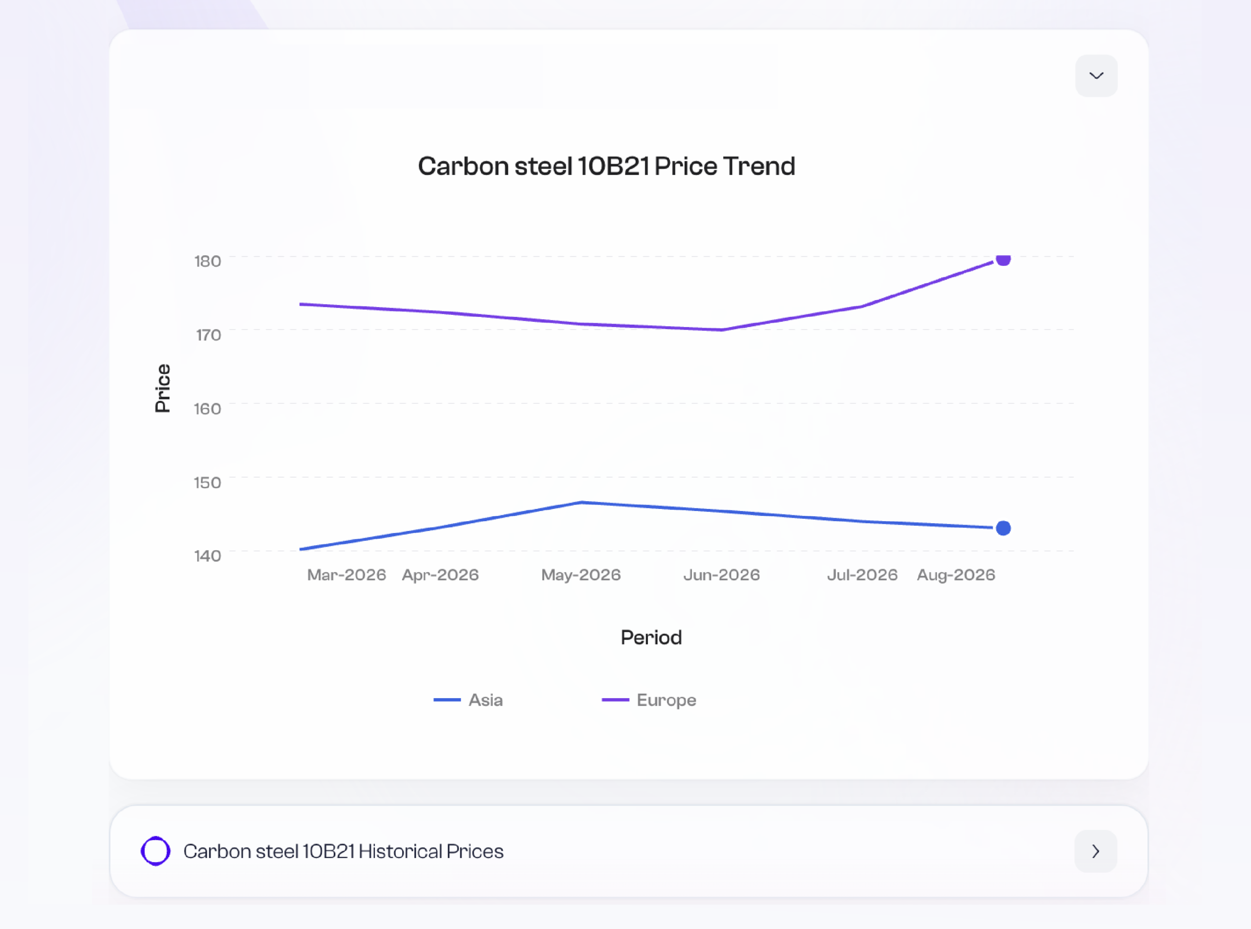
Task: Click the Mar-2026 axis label
Action: point(346,575)
